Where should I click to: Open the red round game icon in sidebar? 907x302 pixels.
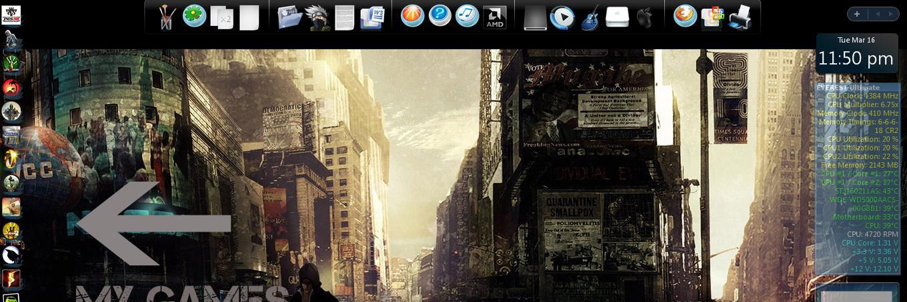click(11, 88)
